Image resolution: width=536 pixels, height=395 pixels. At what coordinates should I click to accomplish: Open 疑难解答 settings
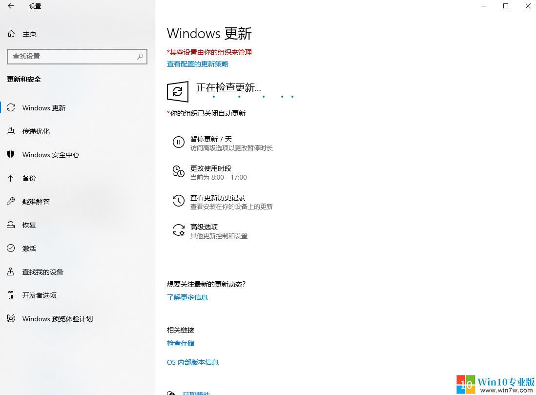(36, 202)
